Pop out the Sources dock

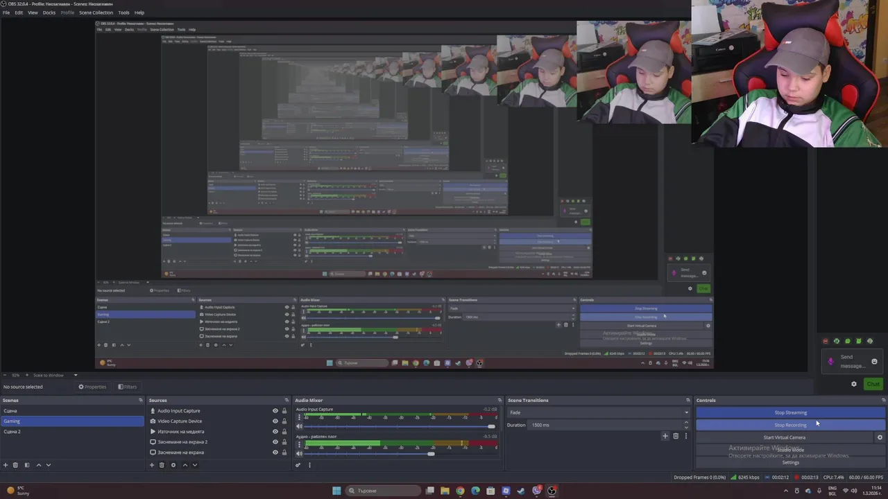287,400
